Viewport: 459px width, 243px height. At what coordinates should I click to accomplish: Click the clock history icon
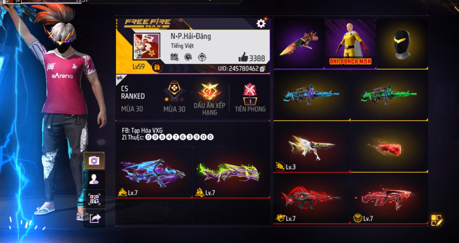coord(188,57)
